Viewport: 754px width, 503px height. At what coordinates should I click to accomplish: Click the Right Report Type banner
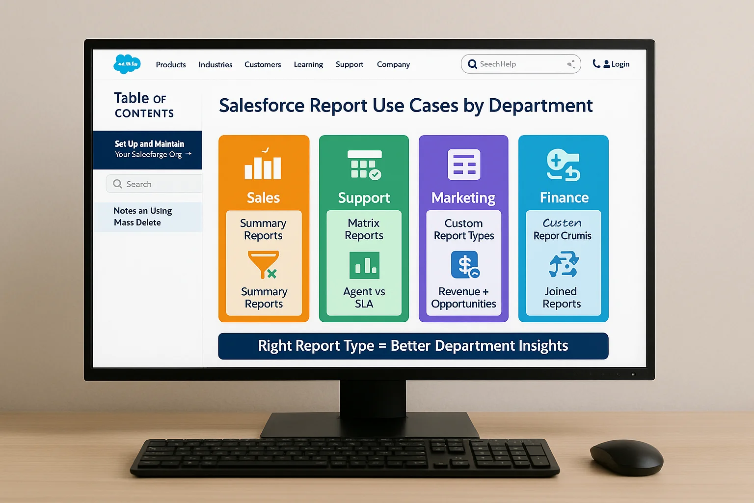click(x=413, y=346)
